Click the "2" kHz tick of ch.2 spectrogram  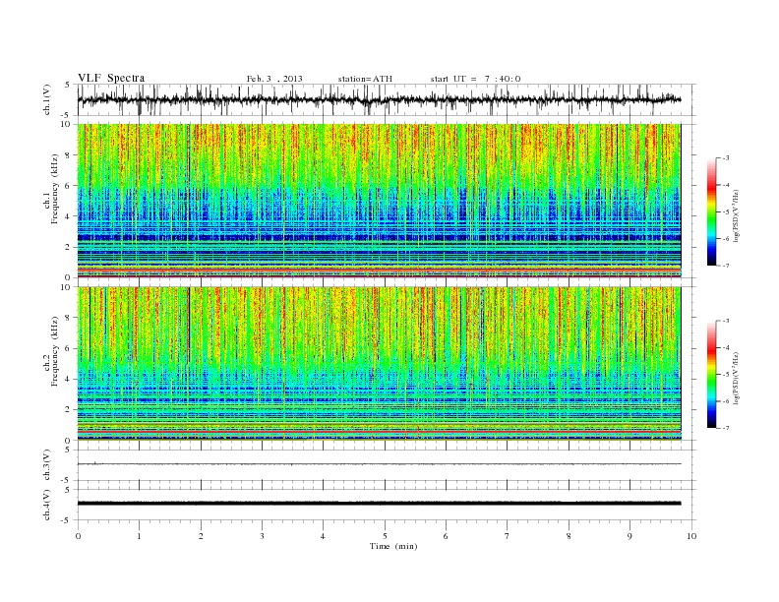point(69,410)
